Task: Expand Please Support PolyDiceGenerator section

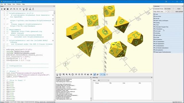Action: pos(168,52)
